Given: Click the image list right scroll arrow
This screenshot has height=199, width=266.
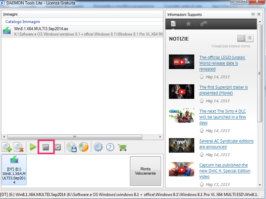Looking at the screenshot, I should 160,137.
